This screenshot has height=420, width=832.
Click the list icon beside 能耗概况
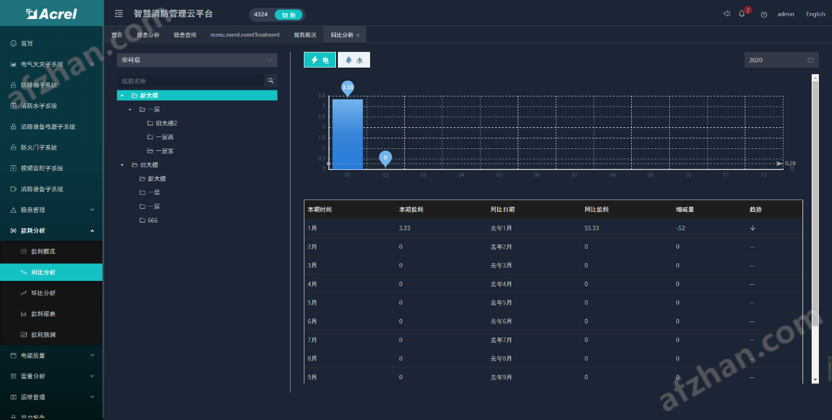point(24,251)
